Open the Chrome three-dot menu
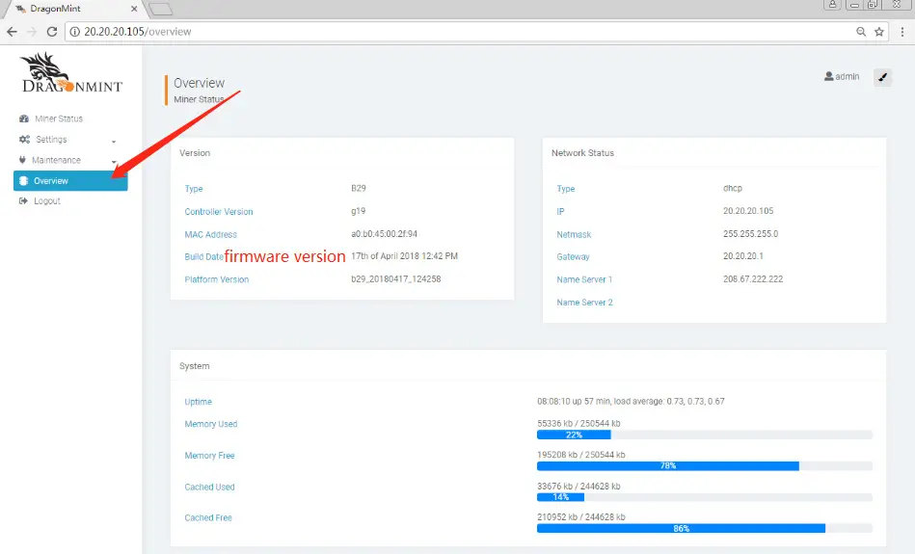This screenshot has width=915, height=554. click(902, 32)
